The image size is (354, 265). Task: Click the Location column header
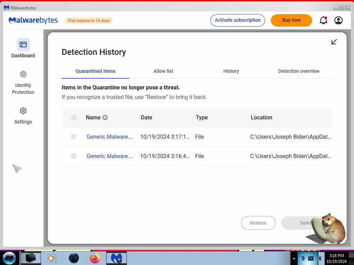pos(261,117)
